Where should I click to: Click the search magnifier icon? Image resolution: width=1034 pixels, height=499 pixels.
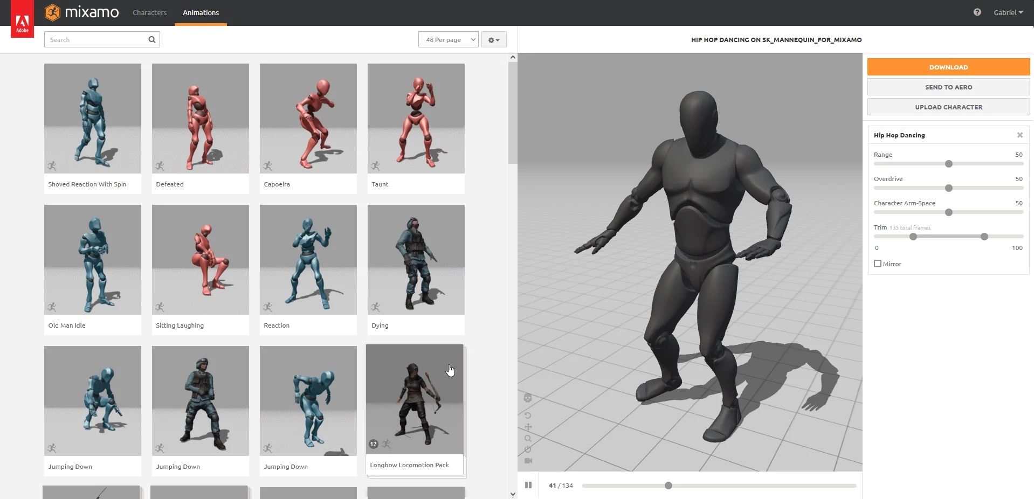152,39
